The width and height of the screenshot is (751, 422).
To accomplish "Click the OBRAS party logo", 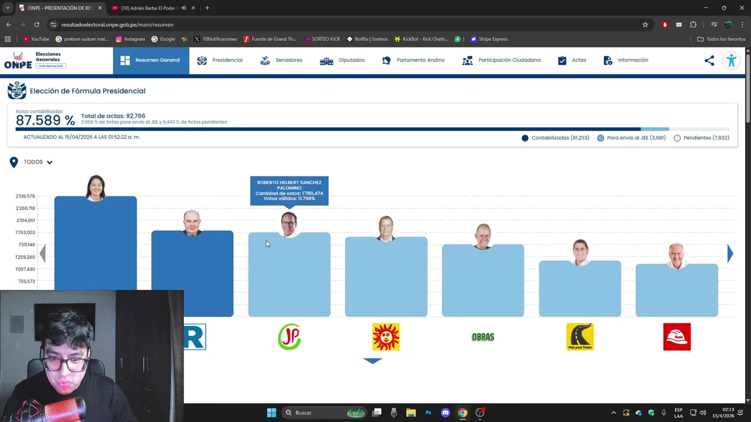I will (483, 337).
